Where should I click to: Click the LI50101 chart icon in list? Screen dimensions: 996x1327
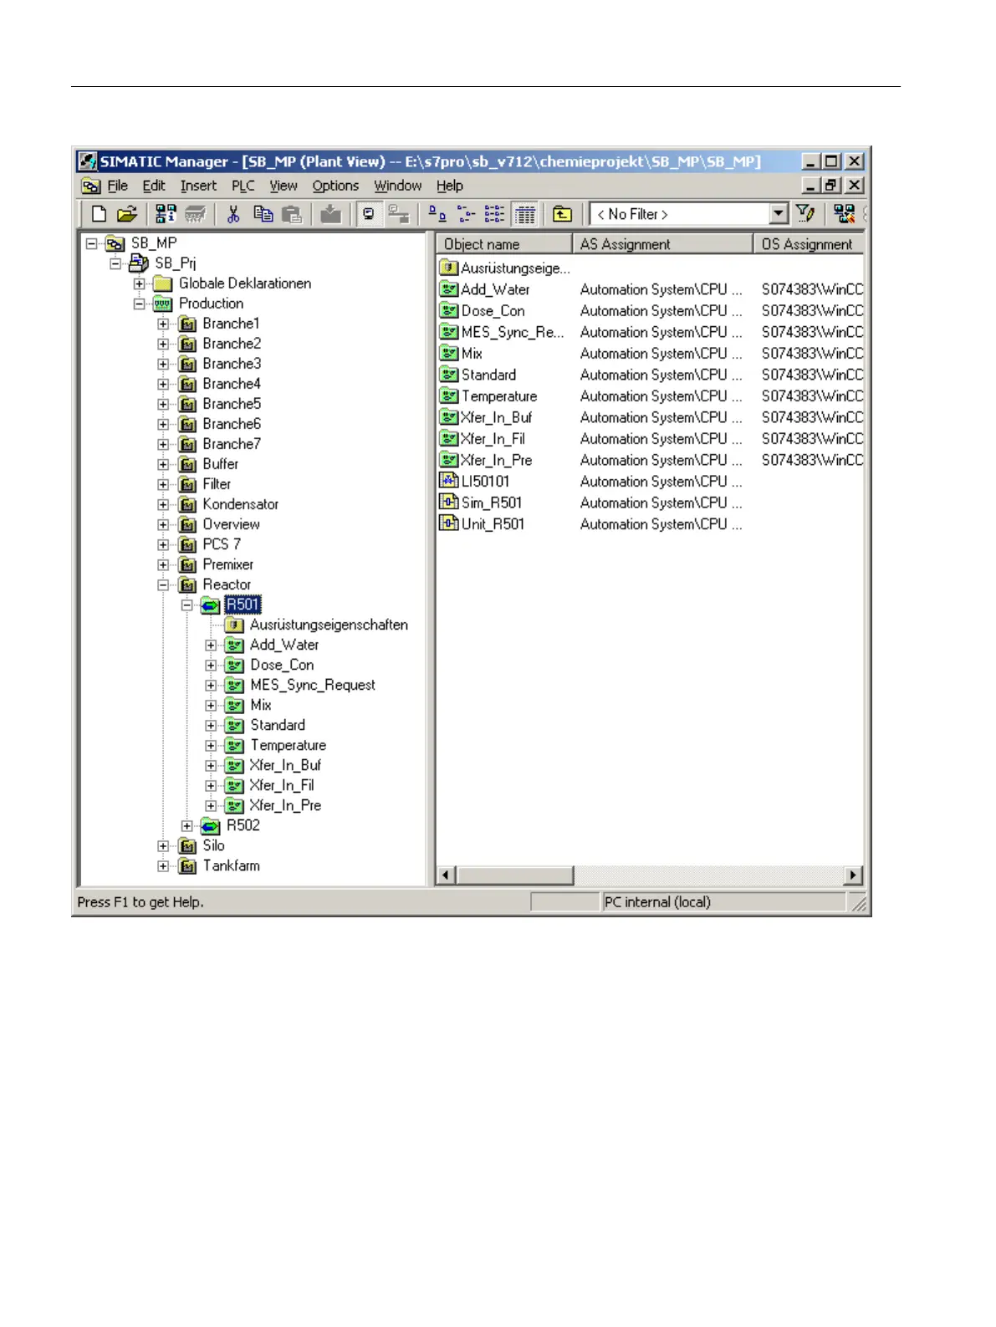point(449,481)
